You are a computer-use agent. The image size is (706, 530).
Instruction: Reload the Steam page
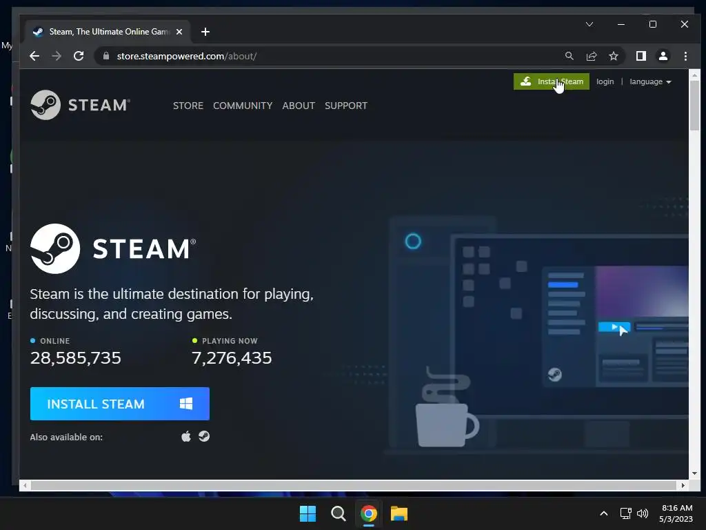pos(79,56)
